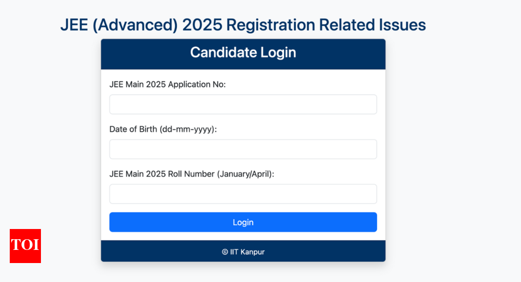
Task: Click the word Registration in the page heading
Action: point(270,25)
